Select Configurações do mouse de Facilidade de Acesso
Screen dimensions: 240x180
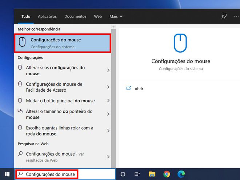(63, 87)
